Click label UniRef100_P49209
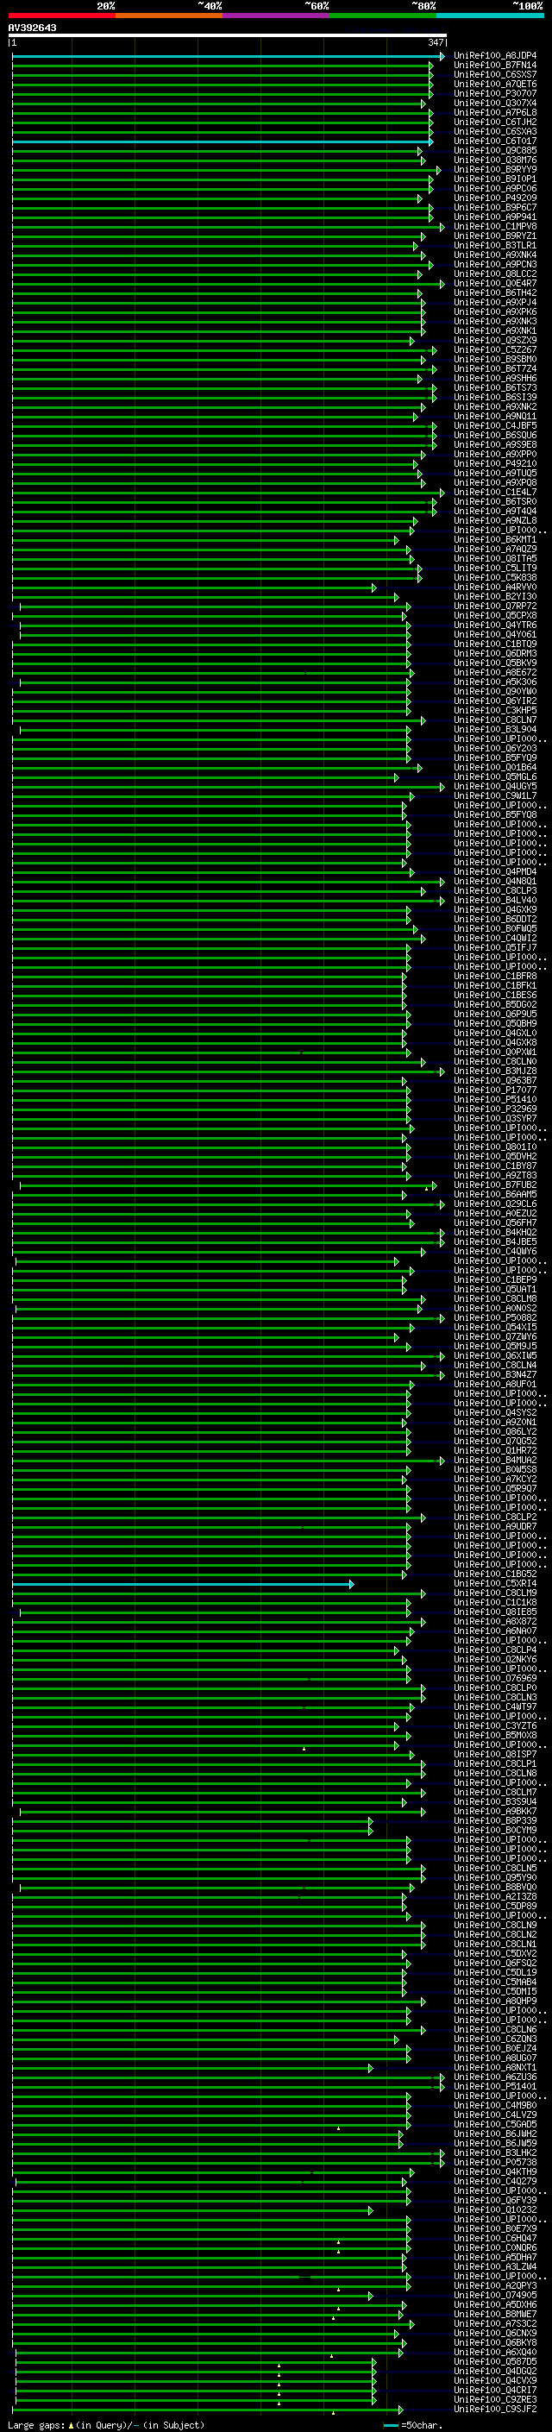The height and width of the screenshot is (2432, 552). (494, 198)
